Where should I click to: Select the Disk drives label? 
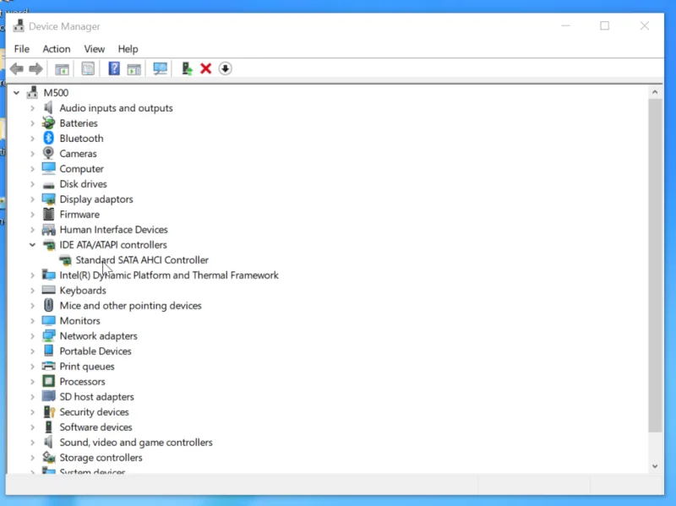point(83,184)
